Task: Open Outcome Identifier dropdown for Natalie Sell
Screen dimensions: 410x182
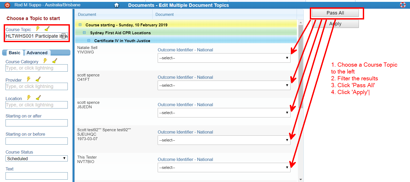Action: [x=224, y=58]
